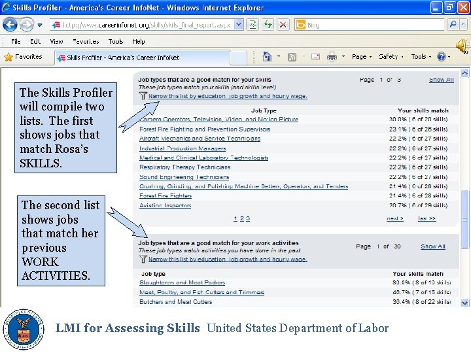Open Slaughterers and Meat Packers link
Viewport: 471px width, 353px height.
pos(182,283)
